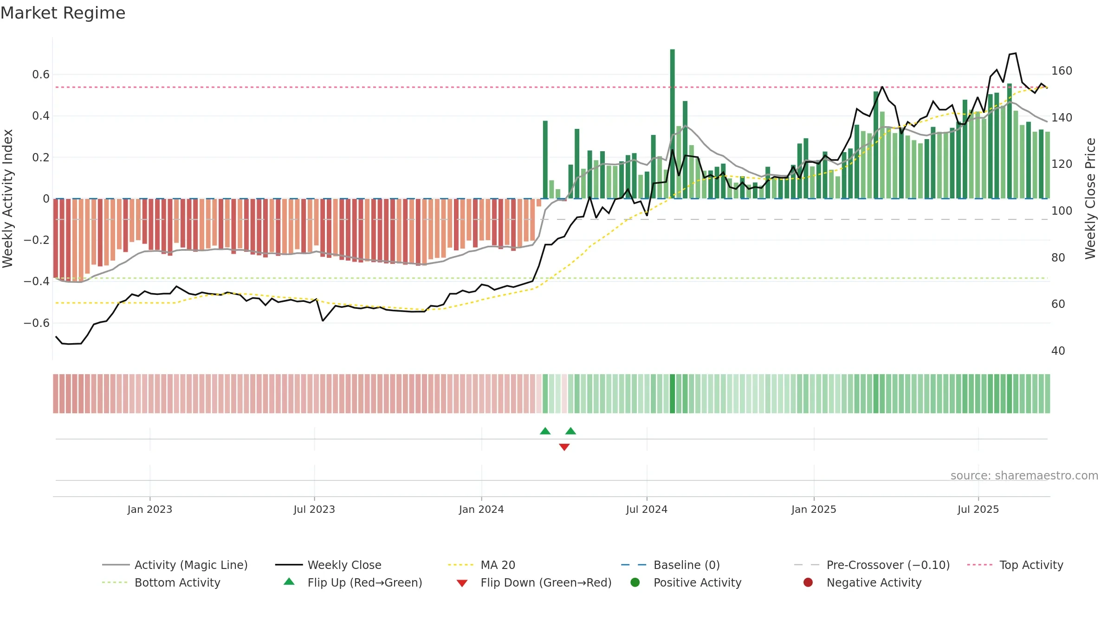Click the yellow dotted MA 20 legend swatch
Screen dimensions: 1114x626
click(461, 565)
